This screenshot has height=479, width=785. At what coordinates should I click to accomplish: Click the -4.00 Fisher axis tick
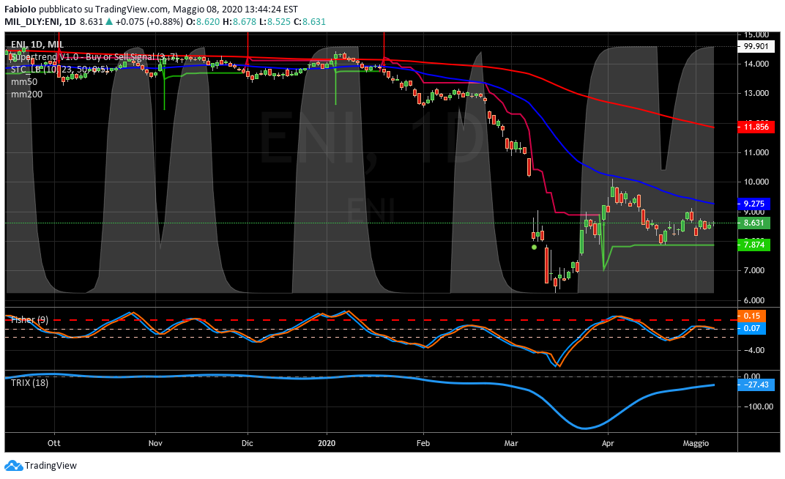tap(754, 350)
